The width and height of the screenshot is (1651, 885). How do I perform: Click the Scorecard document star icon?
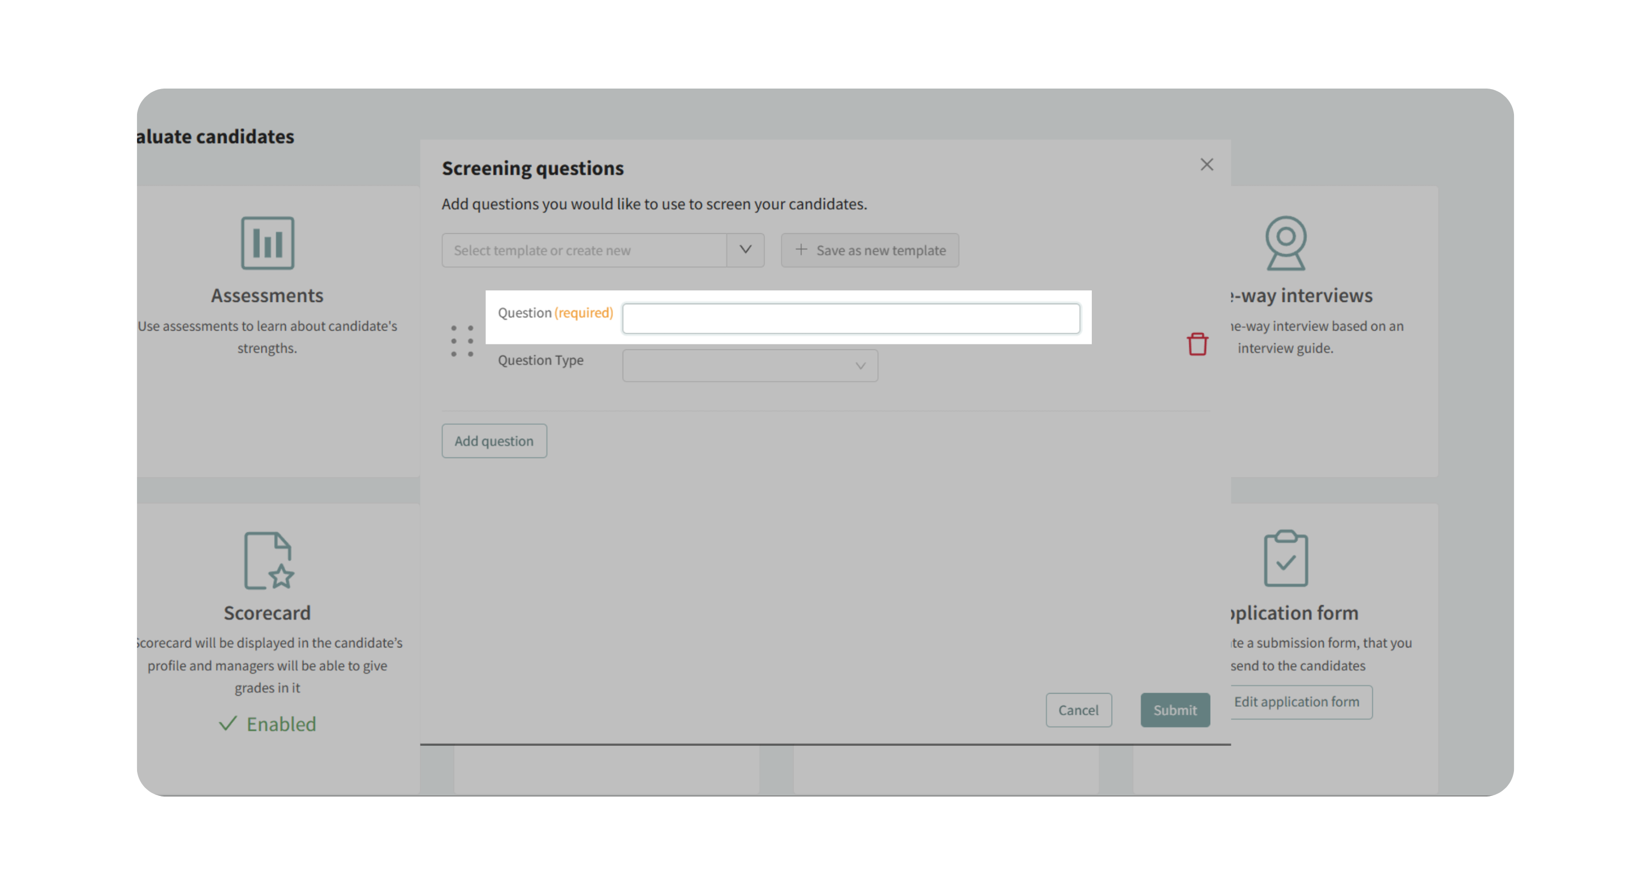click(x=269, y=560)
